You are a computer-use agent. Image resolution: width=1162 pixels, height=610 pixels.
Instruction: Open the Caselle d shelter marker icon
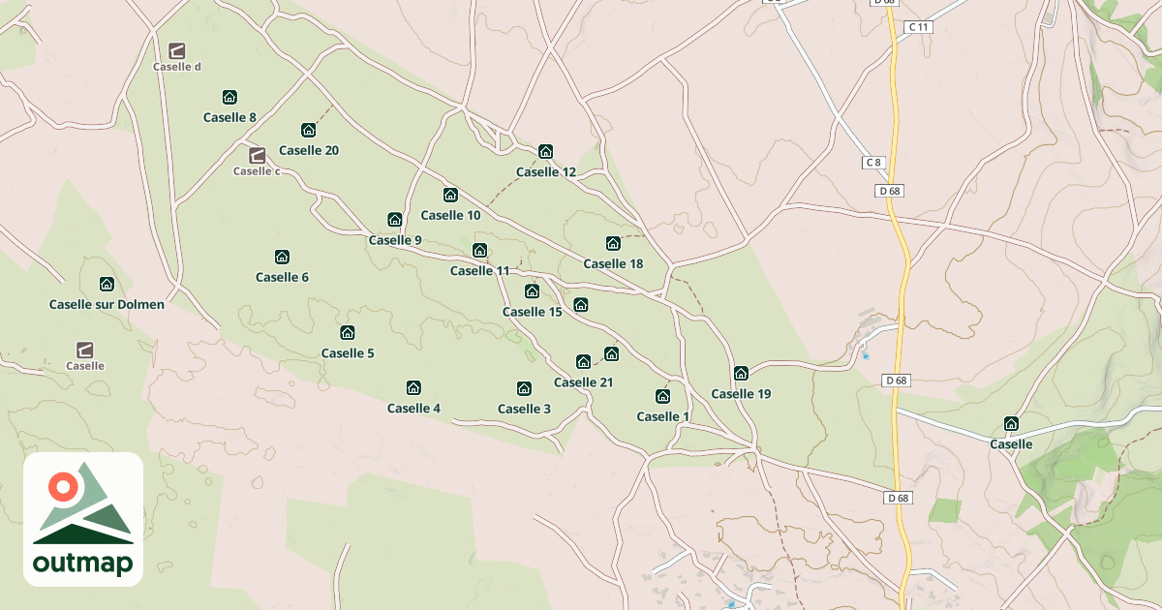pos(177,49)
